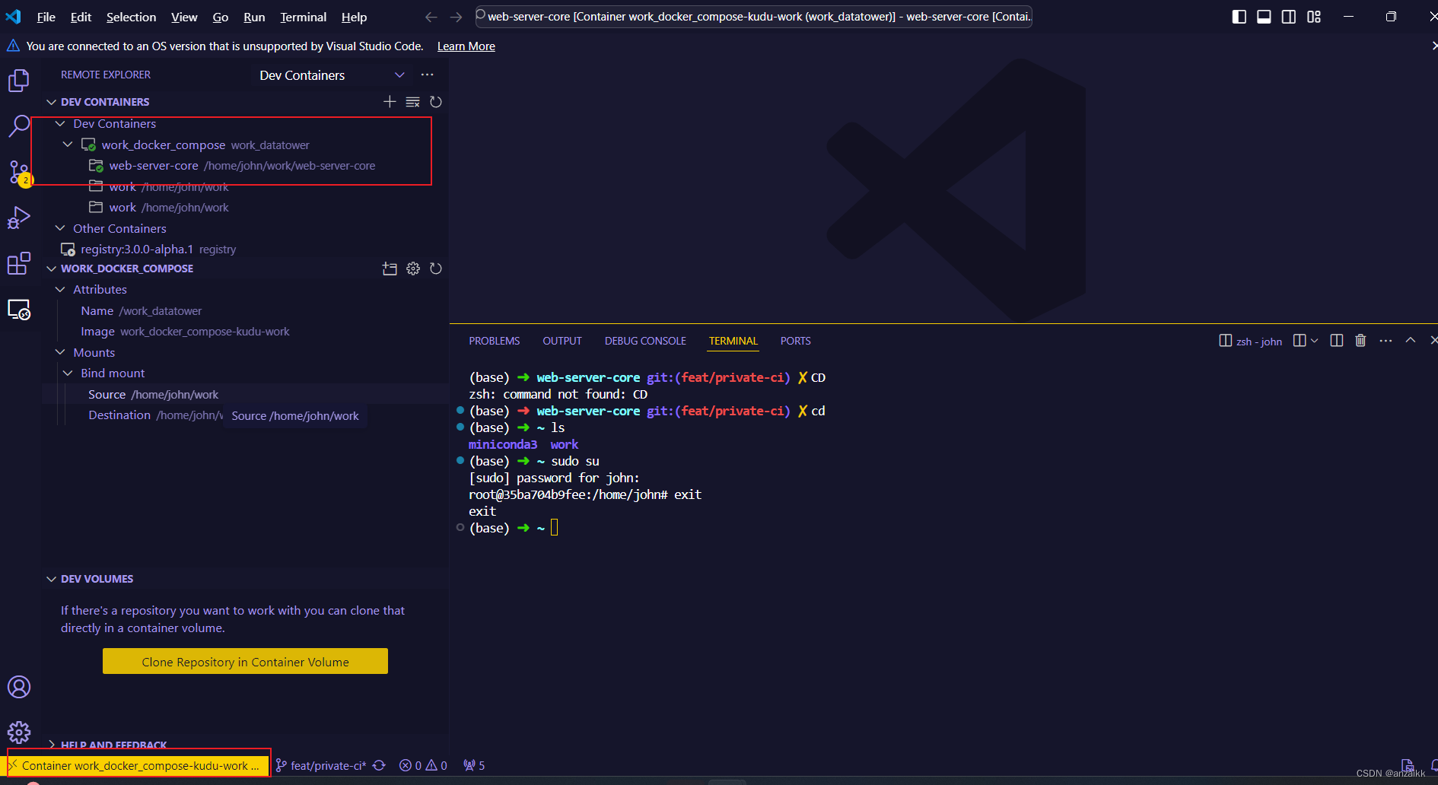Open the Extensions view icon
Viewport: 1438px width, 785px height.
click(18, 264)
